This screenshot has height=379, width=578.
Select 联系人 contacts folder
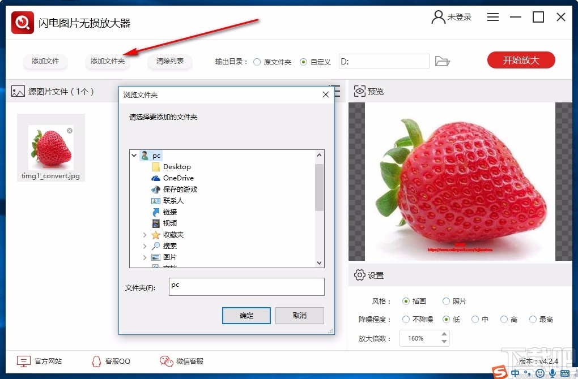(167, 201)
